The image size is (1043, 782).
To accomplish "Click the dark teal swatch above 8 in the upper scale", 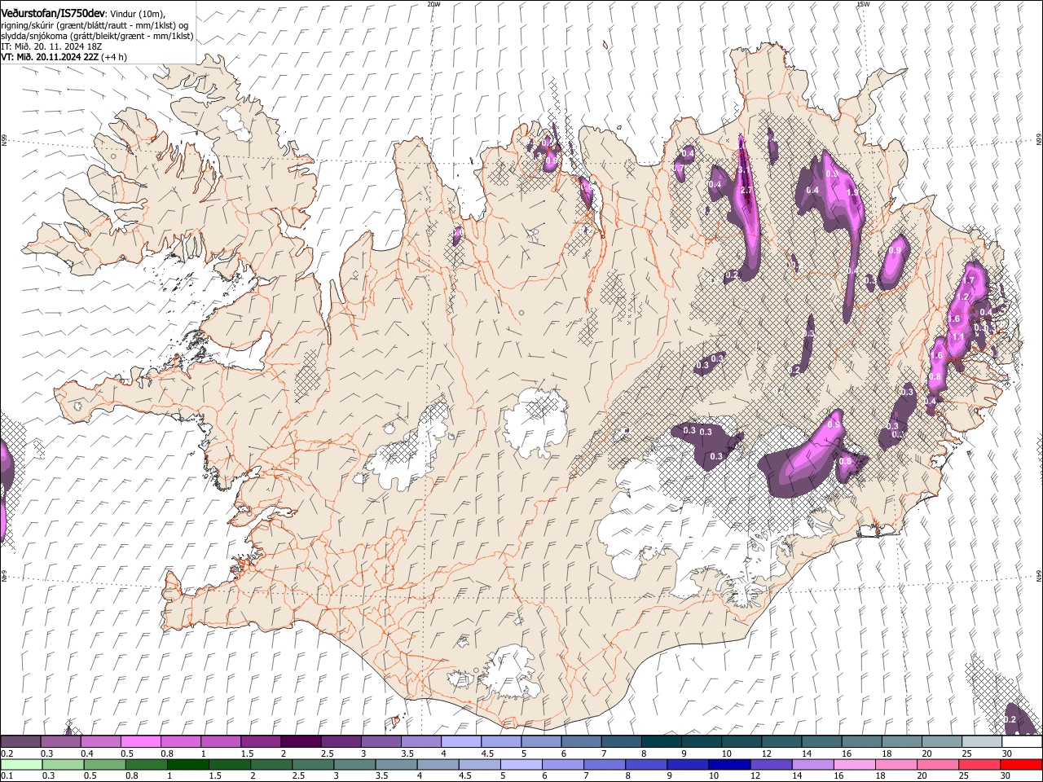I will [x=662, y=742].
